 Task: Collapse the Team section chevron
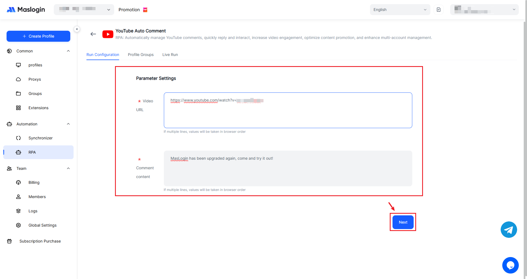68,168
